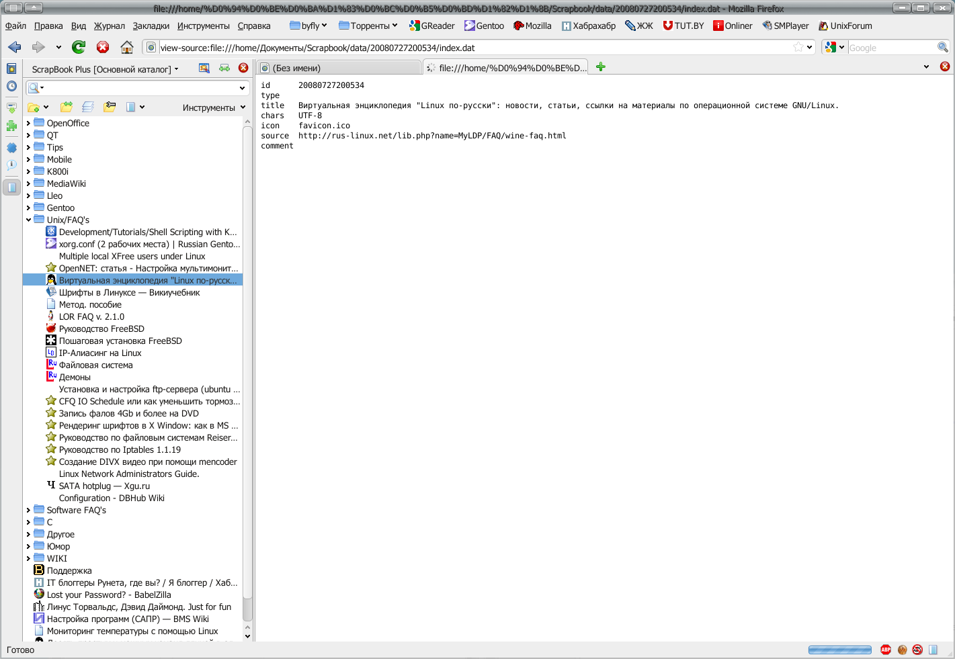Collapse the Unix/FAQ's folder
The height and width of the screenshot is (659, 955).
tap(28, 220)
